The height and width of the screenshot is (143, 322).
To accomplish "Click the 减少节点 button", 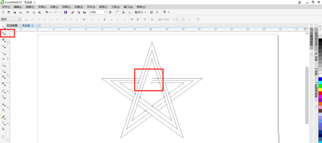I will point(163,19).
